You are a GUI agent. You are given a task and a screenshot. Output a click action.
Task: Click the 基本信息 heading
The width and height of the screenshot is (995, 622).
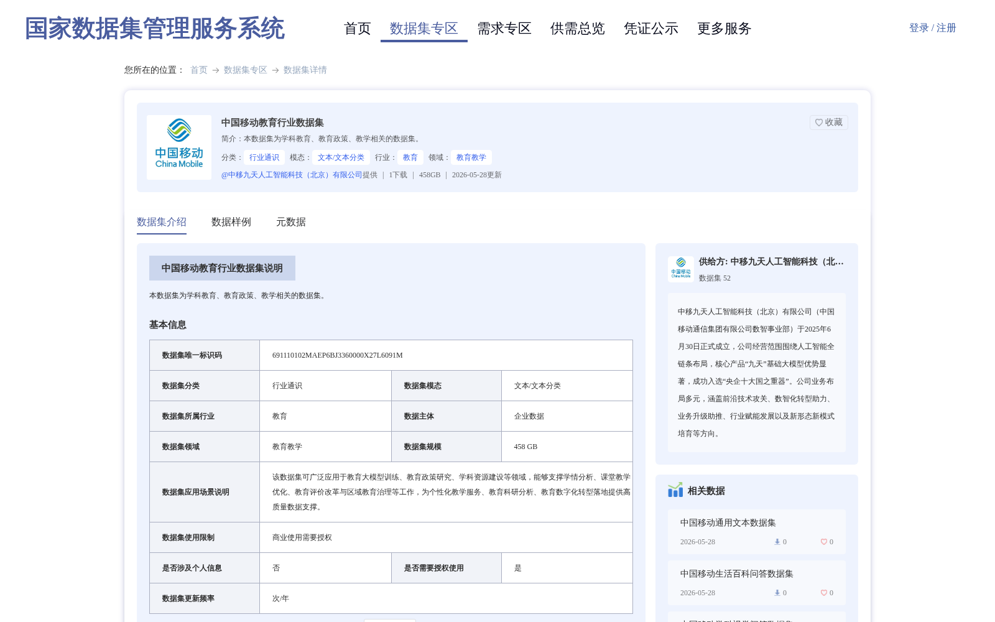pos(168,325)
